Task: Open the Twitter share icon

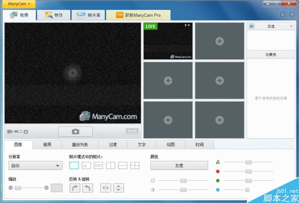Action: point(283,15)
